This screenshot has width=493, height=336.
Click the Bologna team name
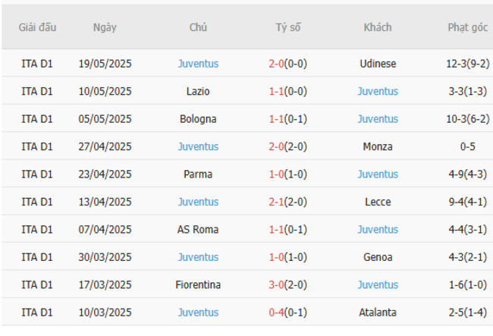pos(198,119)
